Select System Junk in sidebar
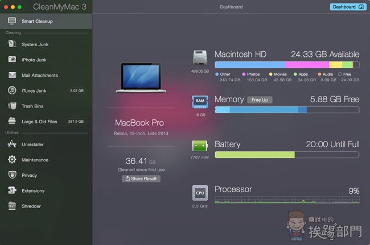370x245 pixels. click(46, 44)
